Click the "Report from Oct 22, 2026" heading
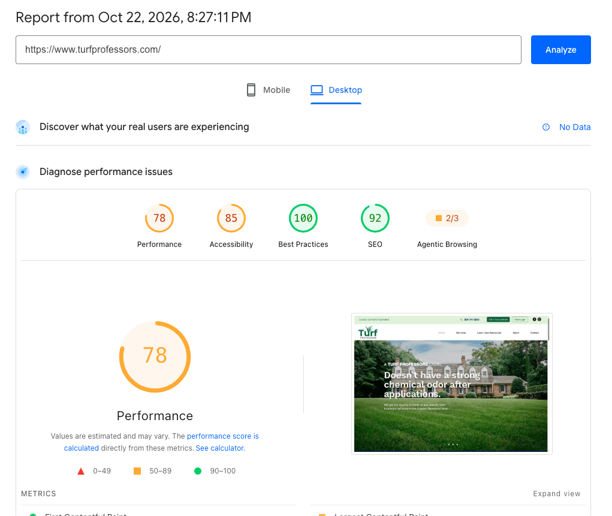 (134, 17)
